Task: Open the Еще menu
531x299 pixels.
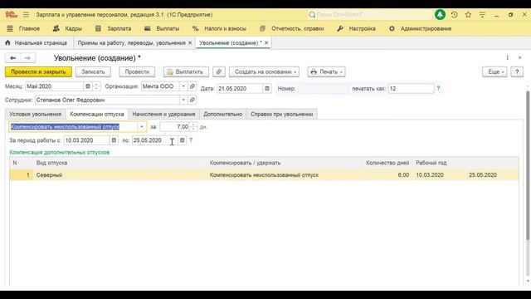Action: [494, 72]
